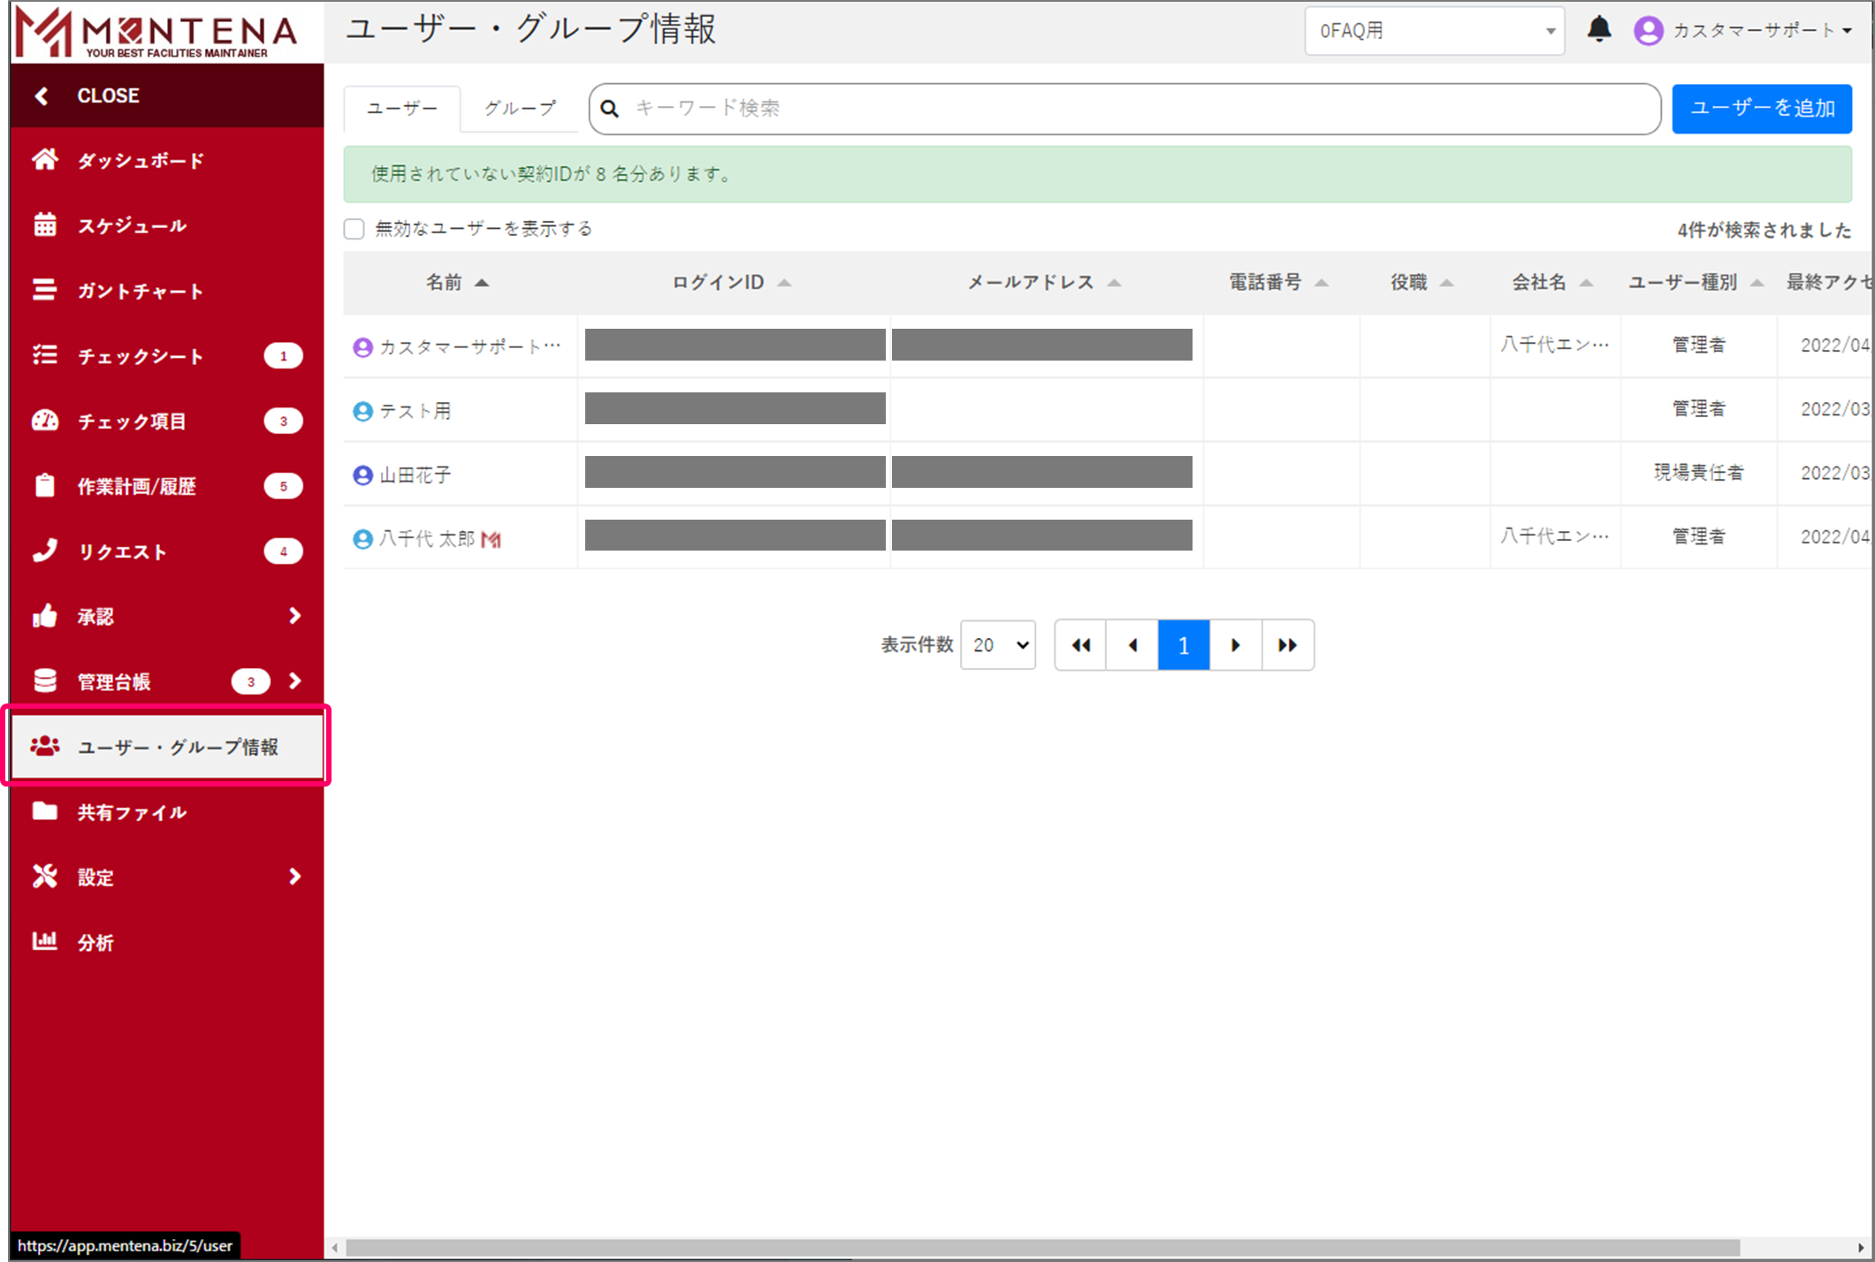Image resolution: width=1875 pixels, height=1262 pixels.
Task: Switch to the グループ tab
Action: 520,108
